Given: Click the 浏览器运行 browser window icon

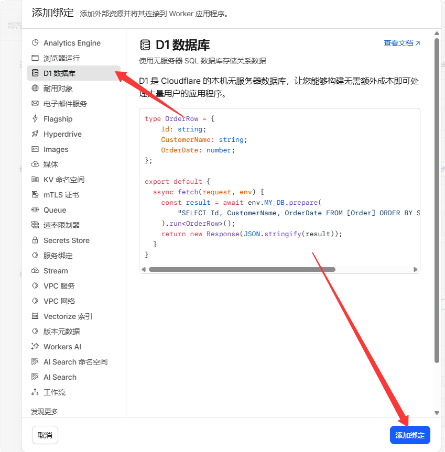Looking at the screenshot, I should click(x=35, y=58).
